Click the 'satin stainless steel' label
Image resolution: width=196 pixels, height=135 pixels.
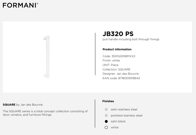pyautogui.click(x=124, y=110)
